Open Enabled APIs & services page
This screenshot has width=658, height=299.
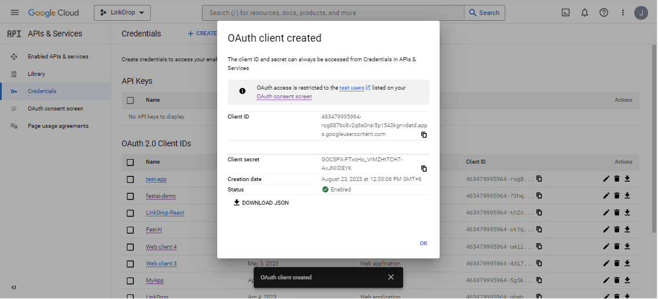pyautogui.click(x=57, y=57)
